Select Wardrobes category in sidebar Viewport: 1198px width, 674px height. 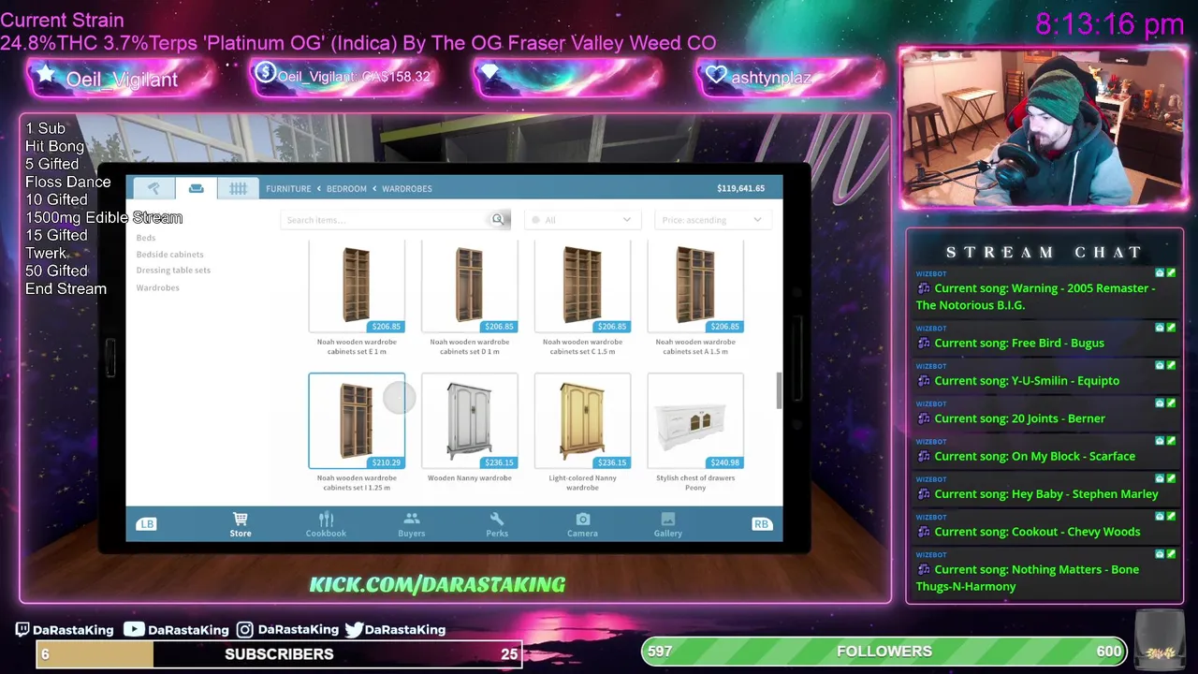157,287
